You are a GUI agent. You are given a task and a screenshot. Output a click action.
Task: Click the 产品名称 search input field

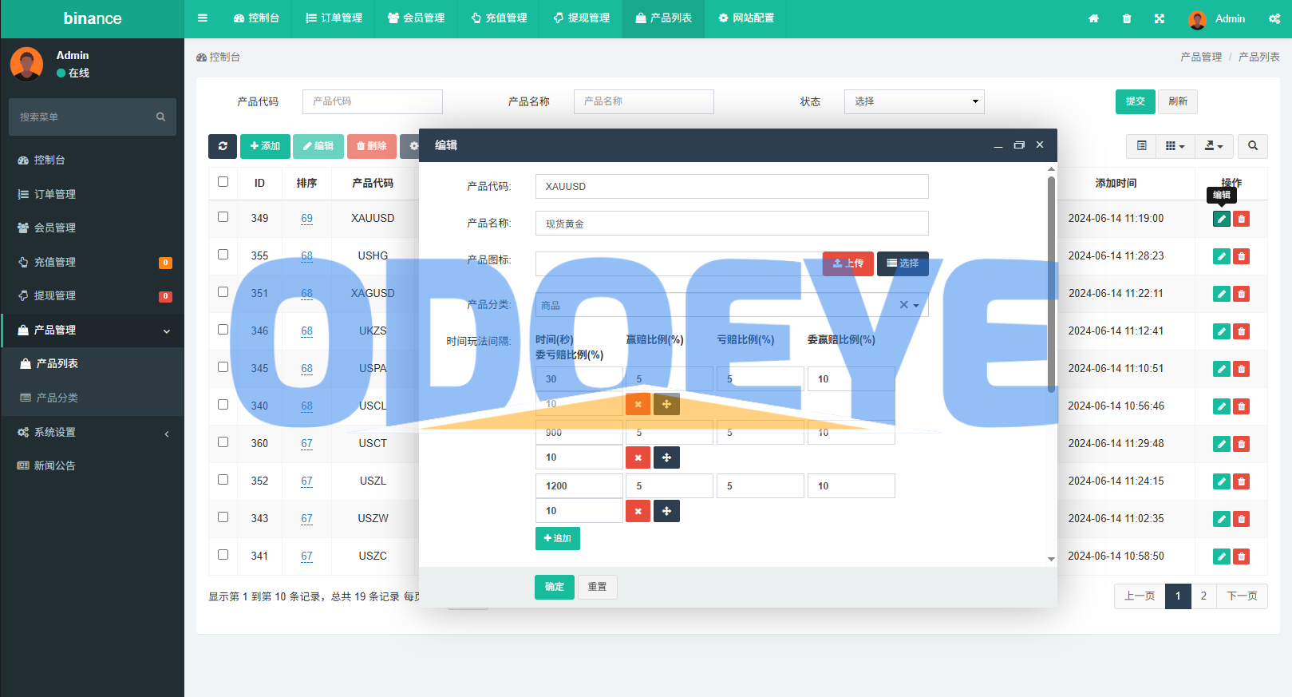click(x=643, y=101)
